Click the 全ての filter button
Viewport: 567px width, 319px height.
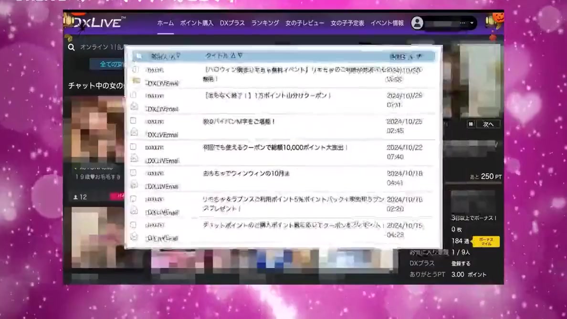108,64
